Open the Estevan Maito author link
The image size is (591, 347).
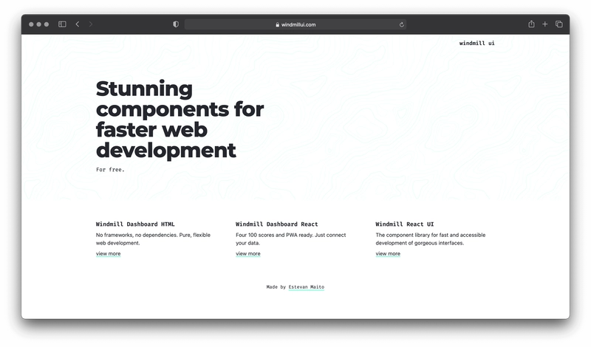tap(307, 287)
